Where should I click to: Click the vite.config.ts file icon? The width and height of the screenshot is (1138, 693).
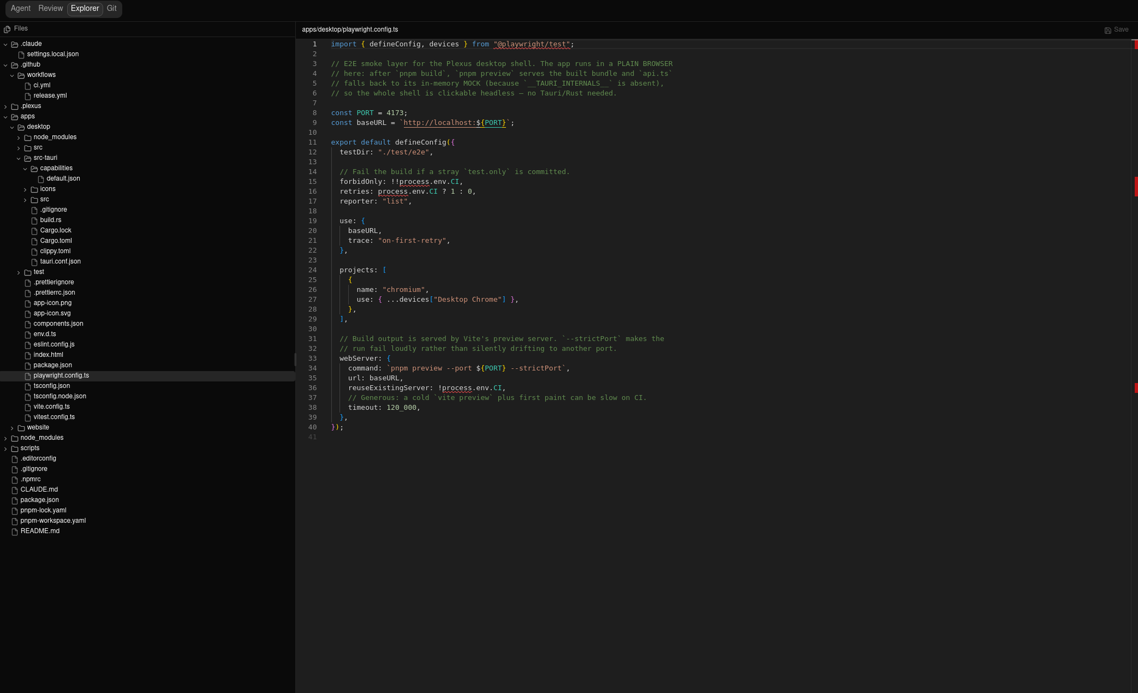[x=28, y=407]
